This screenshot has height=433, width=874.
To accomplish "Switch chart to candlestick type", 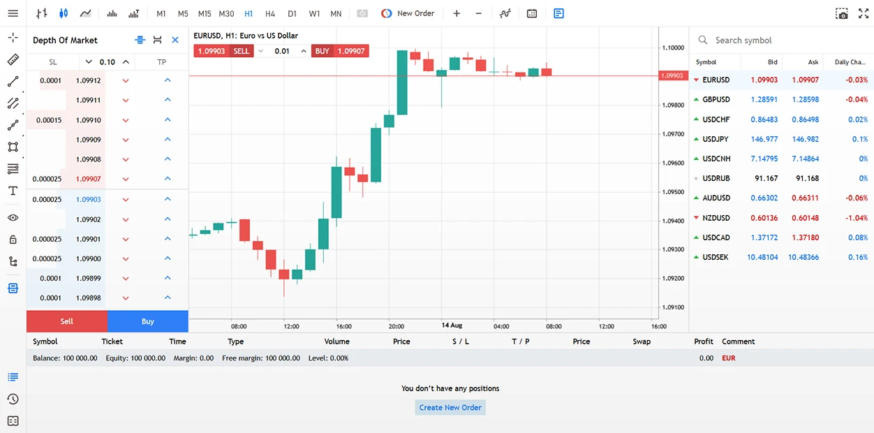I will [x=64, y=13].
